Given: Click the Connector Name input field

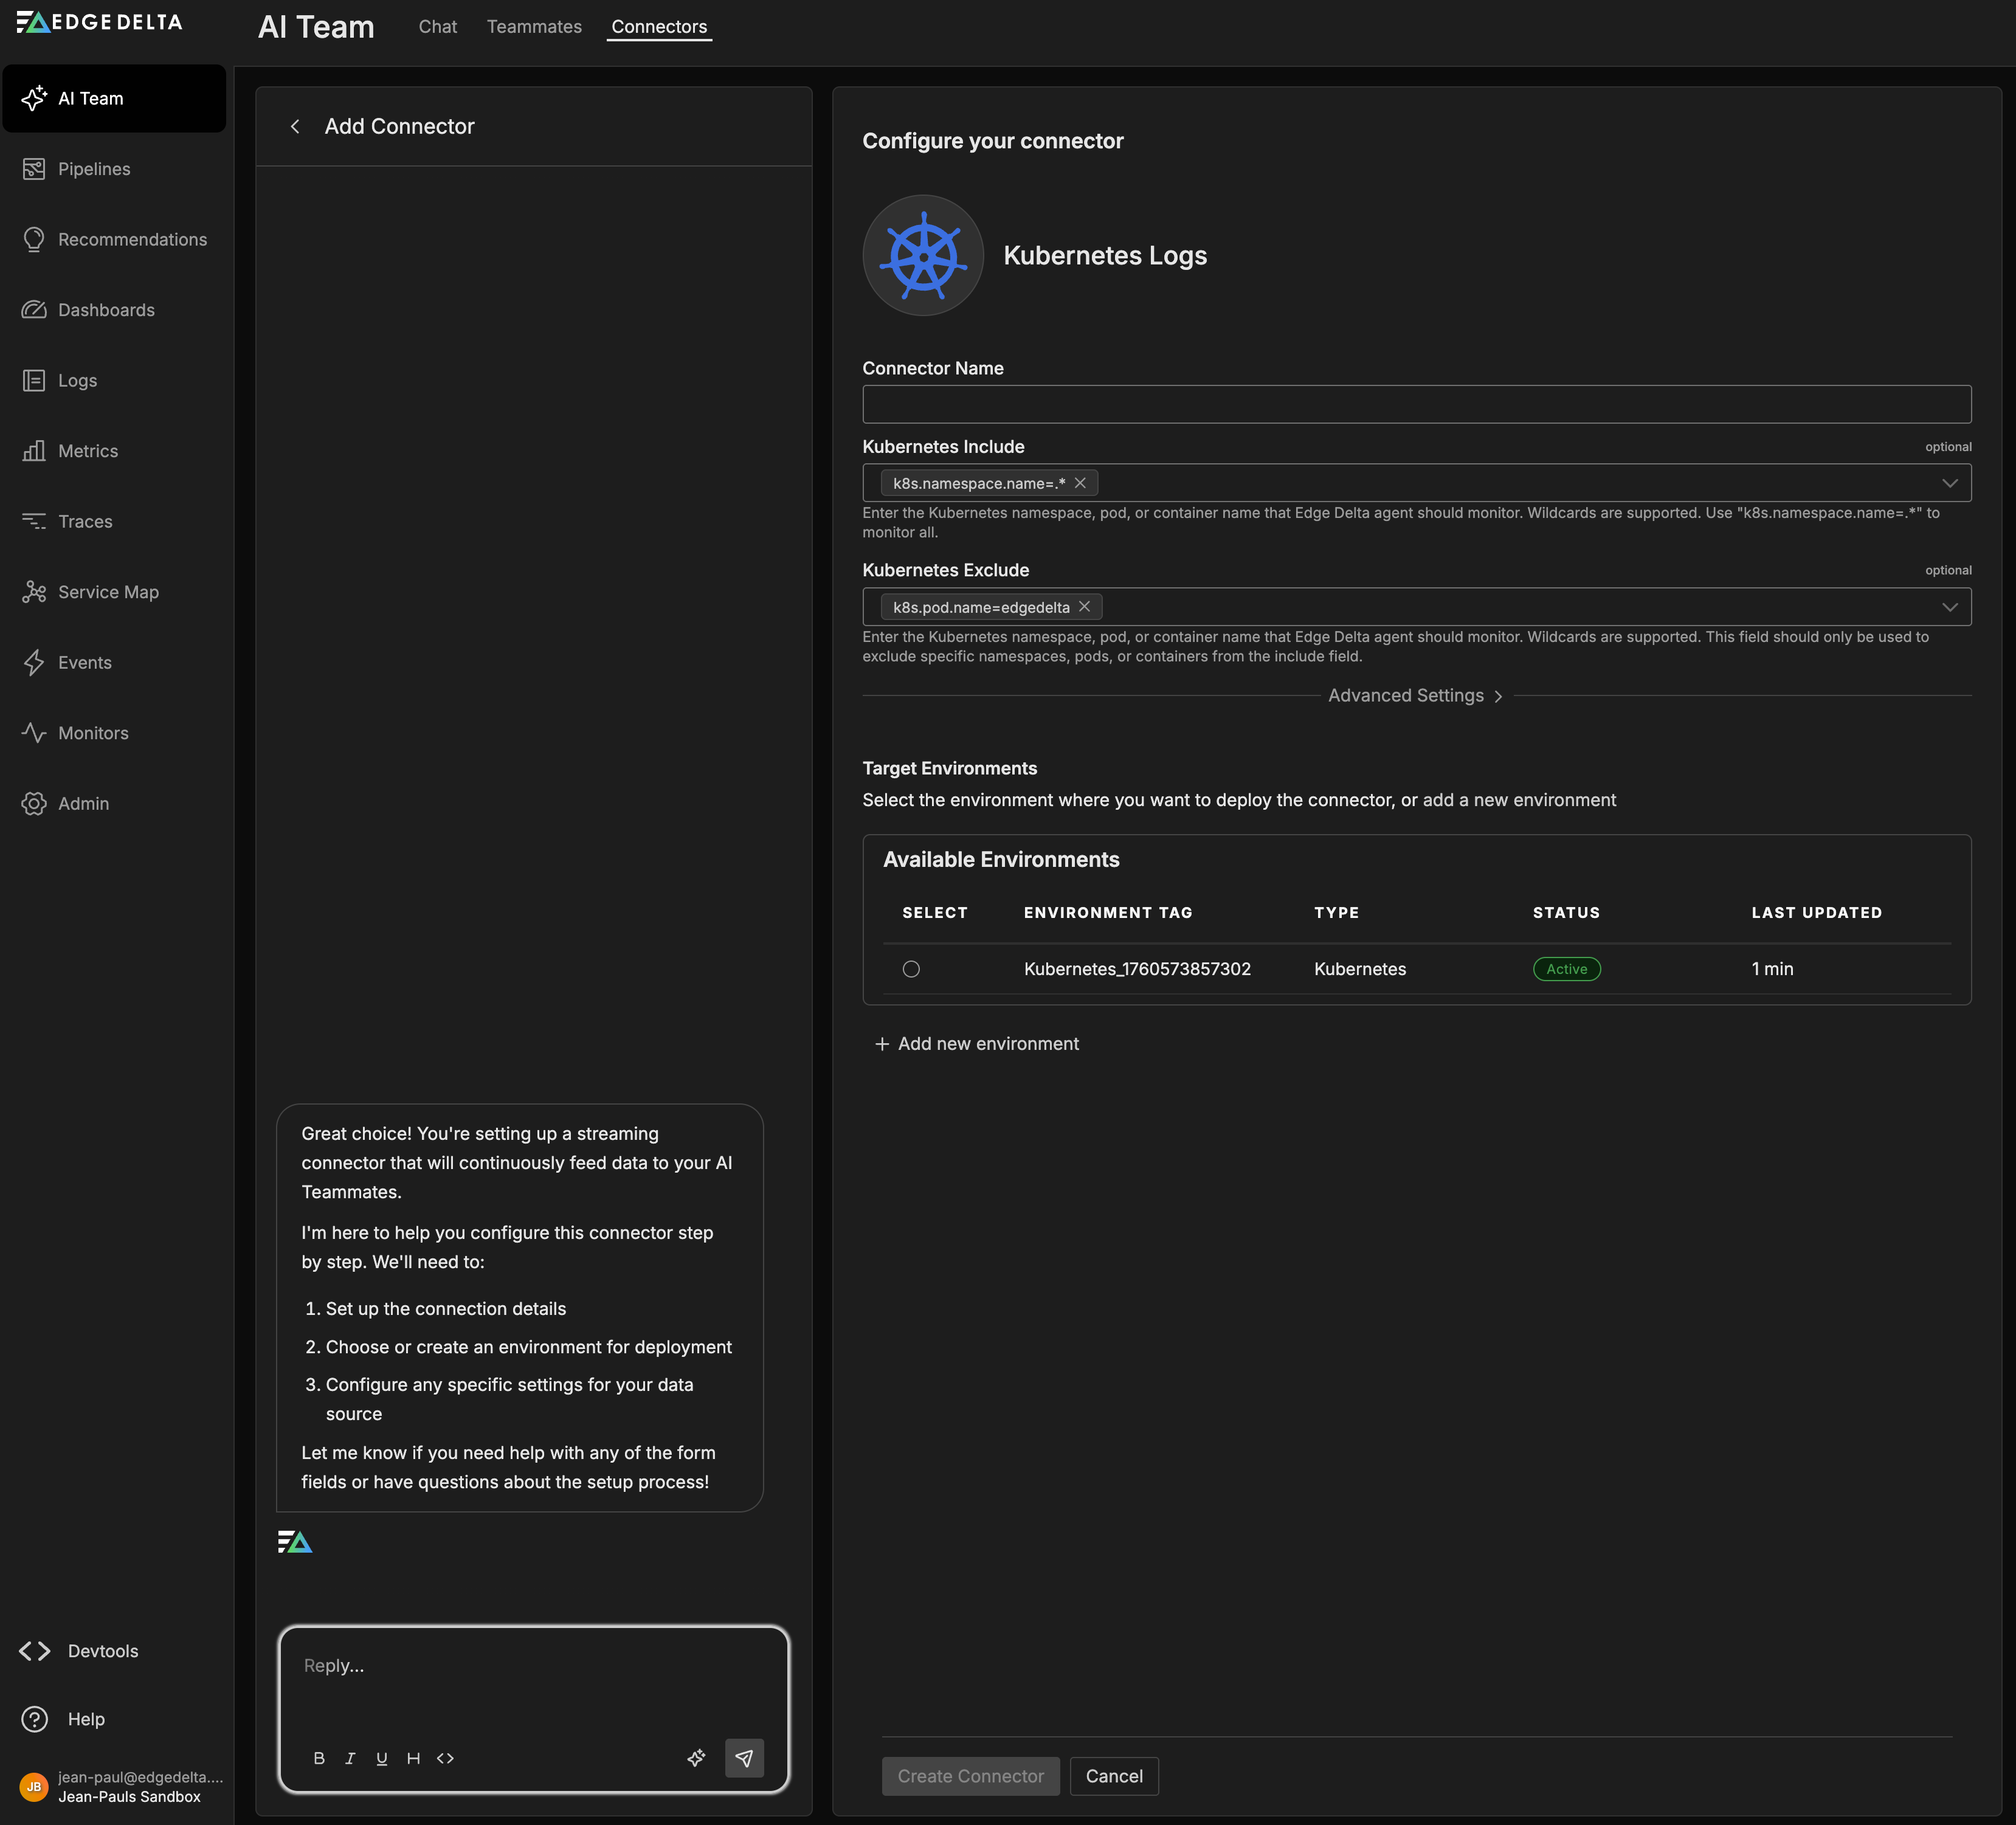Looking at the screenshot, I should coord(1416,404).
